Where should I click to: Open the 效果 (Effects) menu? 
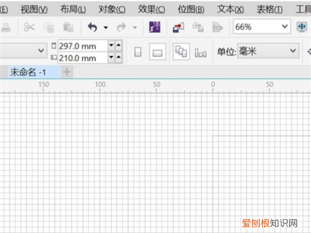[151, 9]
